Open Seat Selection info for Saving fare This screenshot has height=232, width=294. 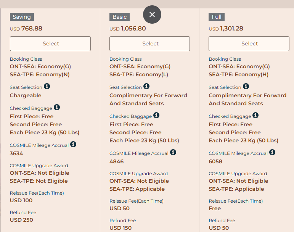point(47,86)
